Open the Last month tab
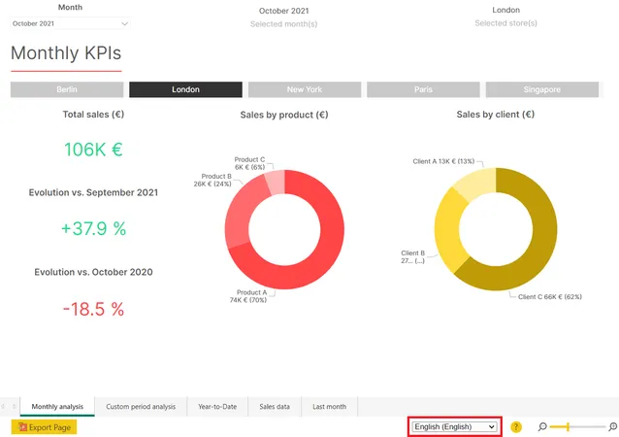This screenshot has height=437, width=619. 329,407
